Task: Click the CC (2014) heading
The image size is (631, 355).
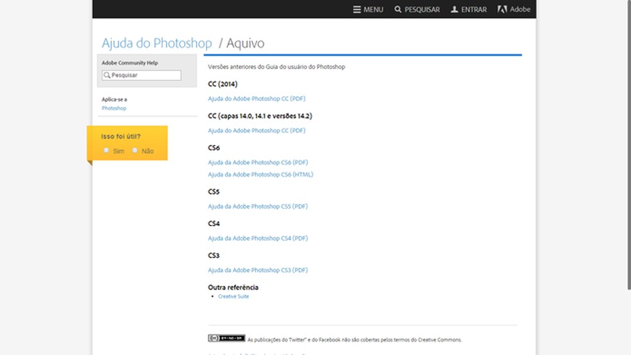Action: [223, 84]
